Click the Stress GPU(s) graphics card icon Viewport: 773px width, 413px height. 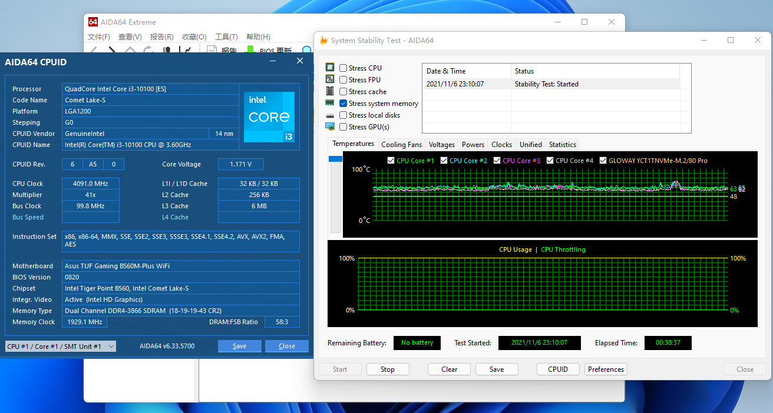click(x=330, y=126)
